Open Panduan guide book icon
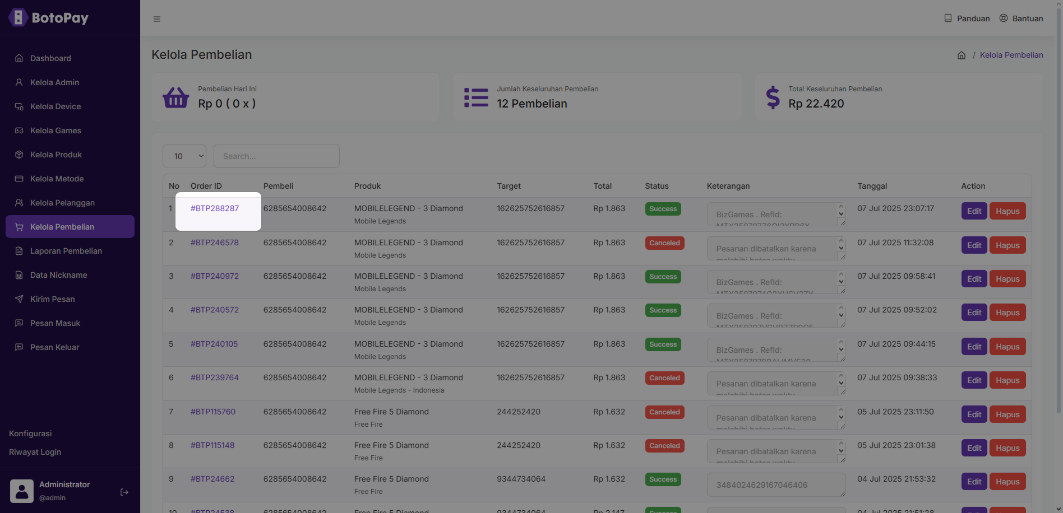 [x=948, y=18]
